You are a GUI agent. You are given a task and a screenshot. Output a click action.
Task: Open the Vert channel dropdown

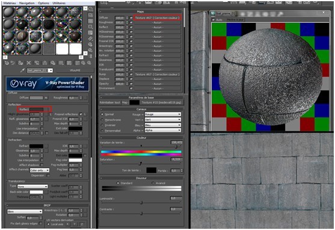pyautogui.click(x=163, y=120)
